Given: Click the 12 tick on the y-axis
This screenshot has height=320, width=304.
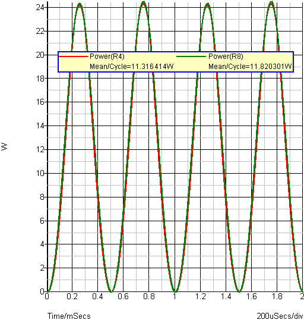Looking at the screenshot, I should [x=40, y=150].
